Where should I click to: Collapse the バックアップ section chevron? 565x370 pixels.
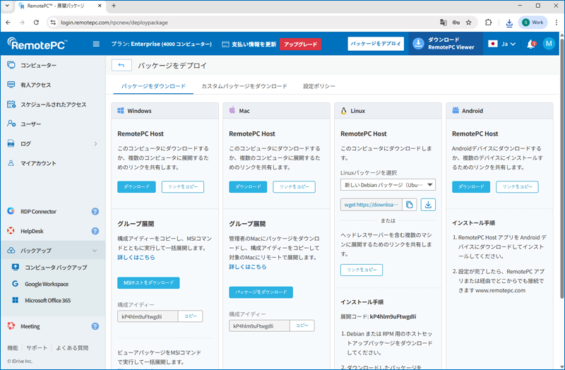[x=95, y=251]
